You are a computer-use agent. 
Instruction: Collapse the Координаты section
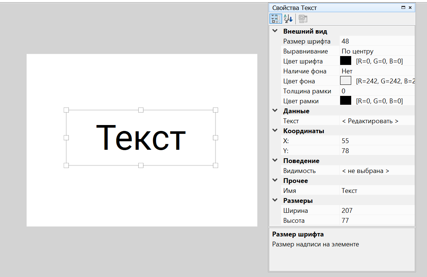tap(275, 131)
